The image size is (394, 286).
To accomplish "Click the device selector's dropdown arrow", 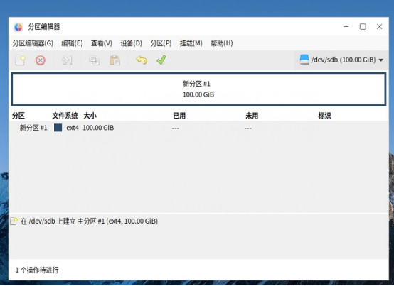I will click(381, 60).
